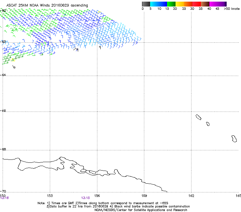Click the brown 35-40 knots legend segment

(205, 4)
